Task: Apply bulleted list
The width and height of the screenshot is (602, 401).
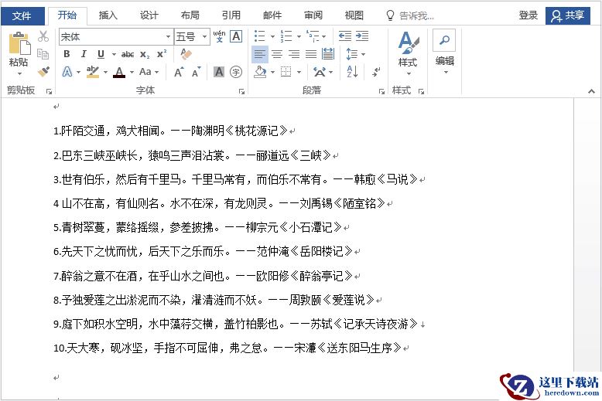Action: point(259,36)
